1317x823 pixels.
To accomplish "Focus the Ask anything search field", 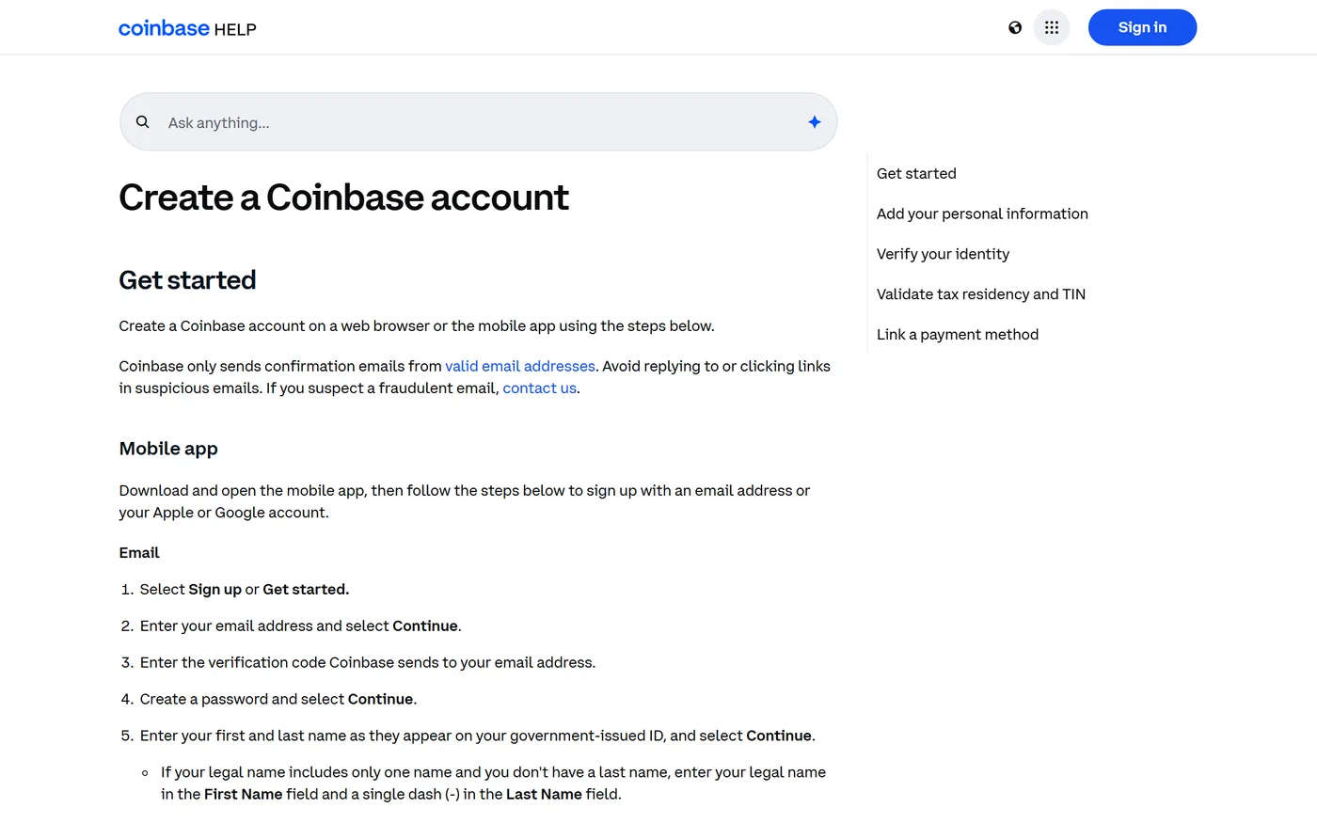I will (478, 122).
